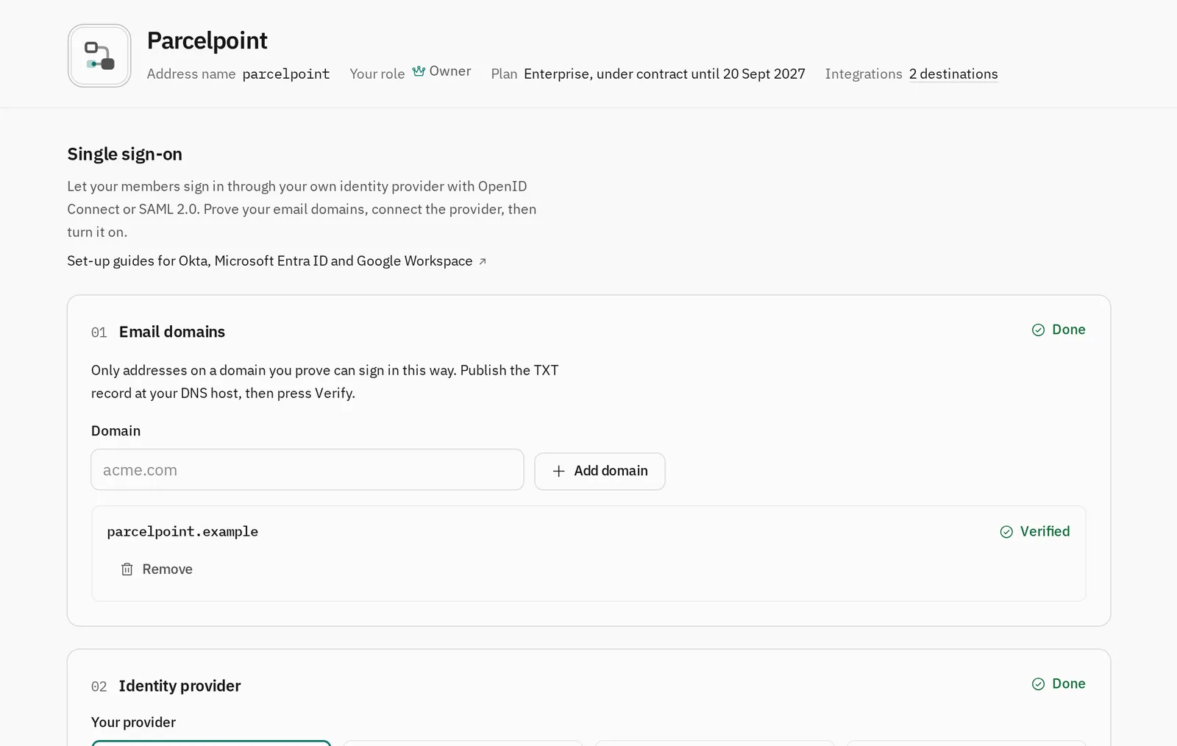Image resolution: width=1177 pixels, height=746 pixels.
Task: Click the external link arrow after Google Workspace
Action: coord(483,261)
